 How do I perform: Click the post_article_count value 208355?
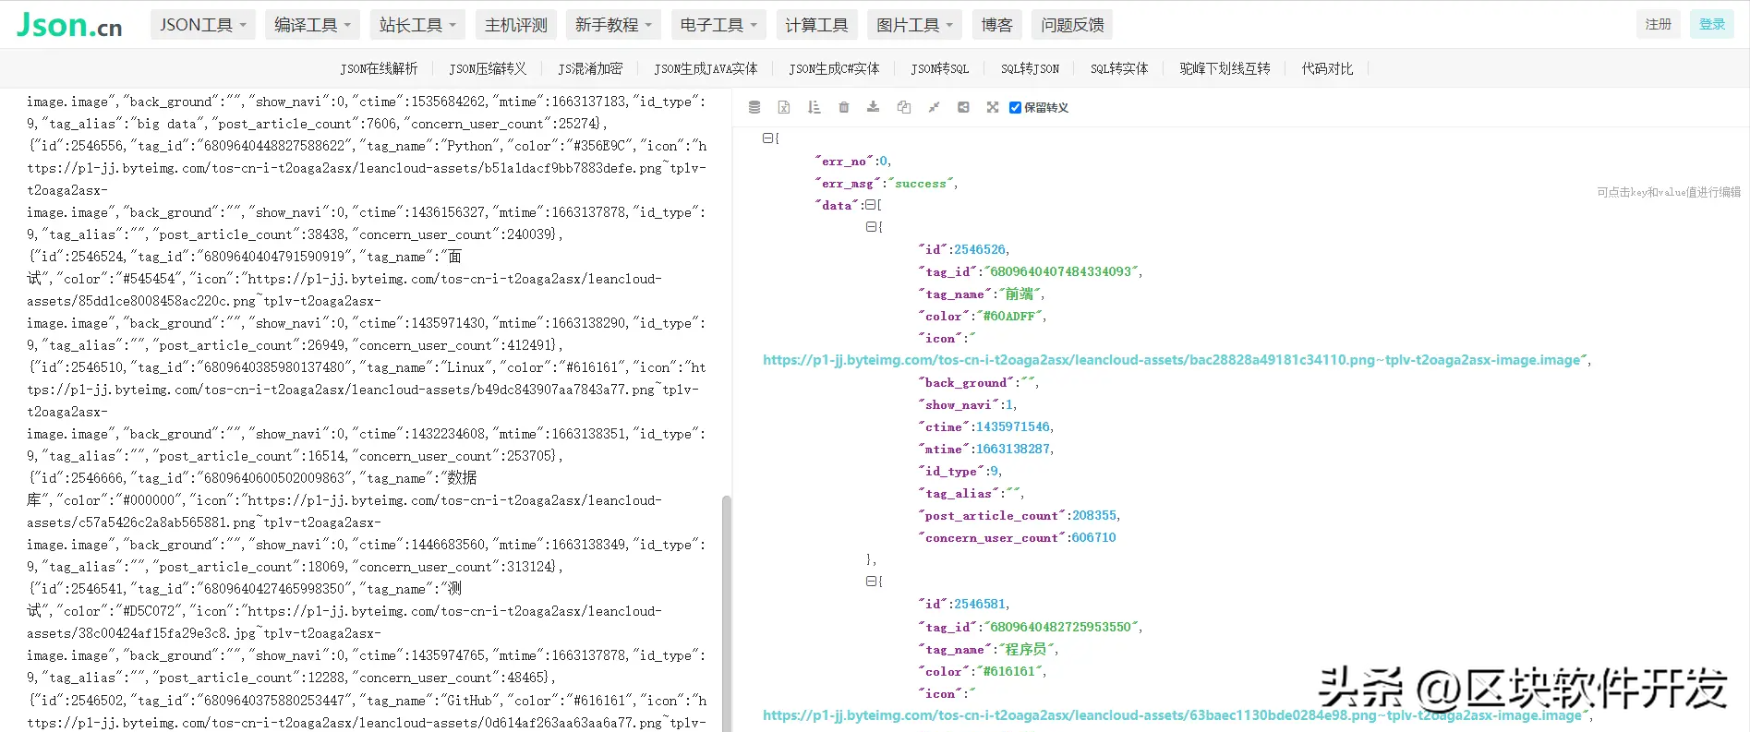(1094, 515)
